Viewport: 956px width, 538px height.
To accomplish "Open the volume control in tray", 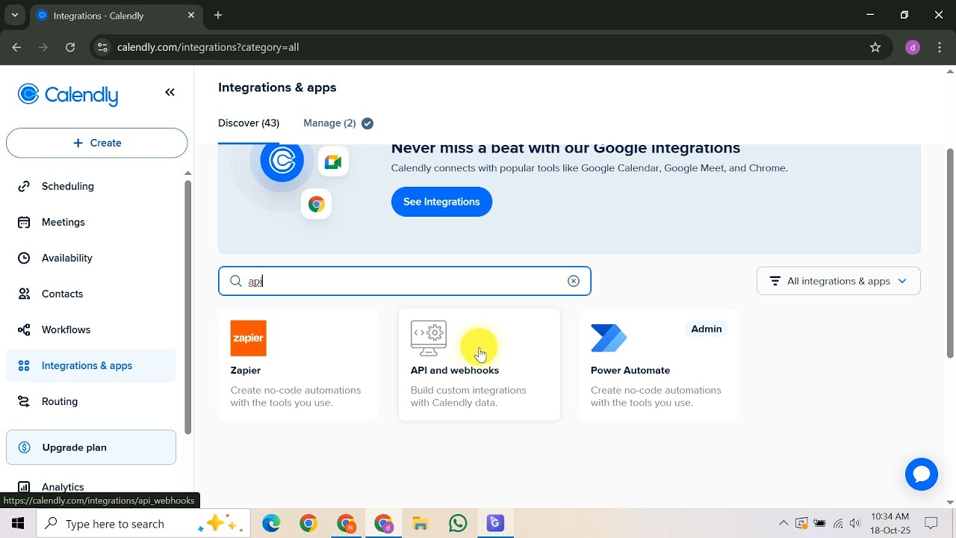I will point(855,523).
